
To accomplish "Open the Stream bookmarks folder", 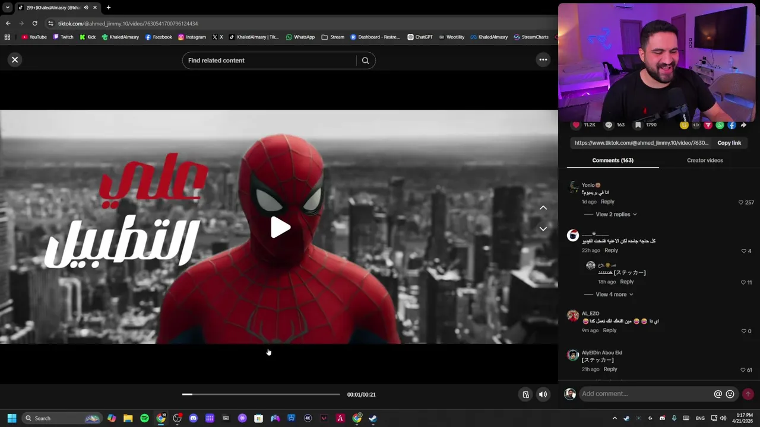I will [x=333, y=37].
